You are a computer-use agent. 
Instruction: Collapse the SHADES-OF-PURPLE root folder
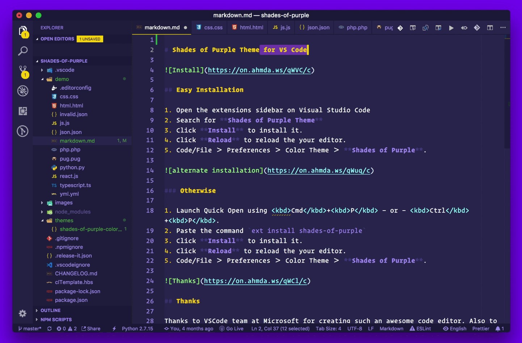(64, 61)
